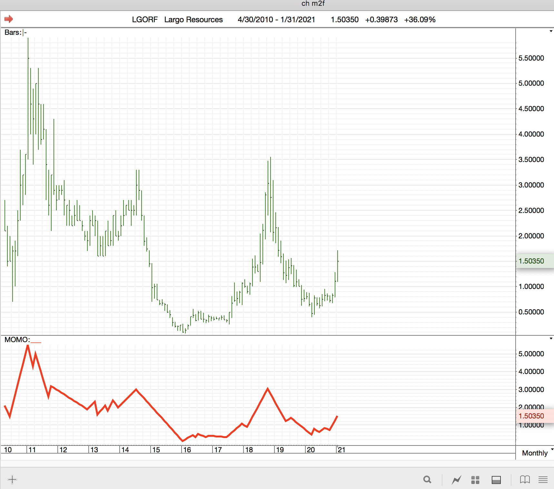Click the red 1.50350 MOMO marker
This screenshot has height=489, width=554.
[535, 416]
